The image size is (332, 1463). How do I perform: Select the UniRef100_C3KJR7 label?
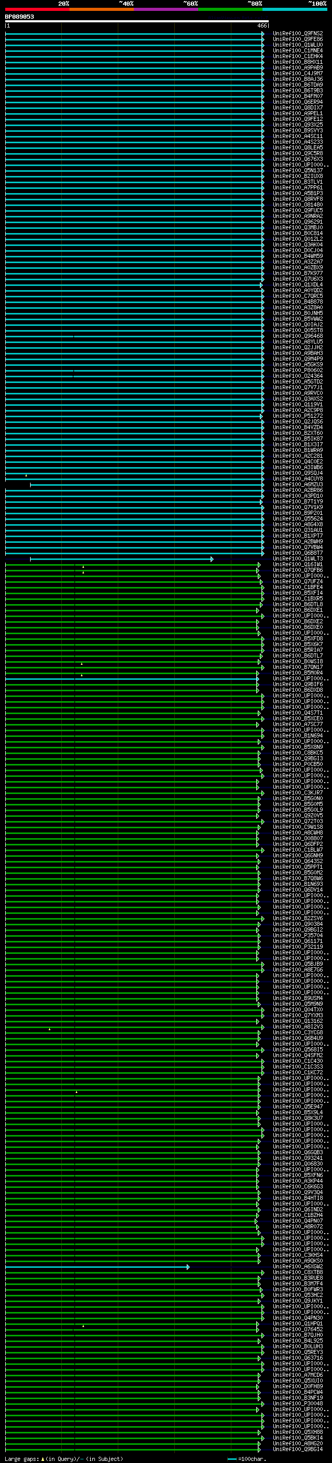coord(297,793)
